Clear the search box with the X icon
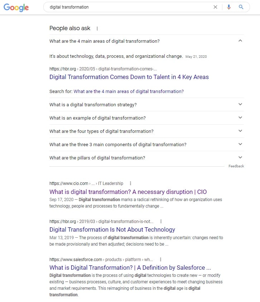260x302 pixels. pyautogui.click(x=216, y=7)
